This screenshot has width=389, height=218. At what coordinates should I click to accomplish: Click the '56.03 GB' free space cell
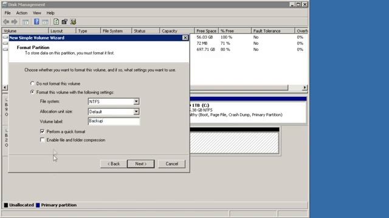205,37
